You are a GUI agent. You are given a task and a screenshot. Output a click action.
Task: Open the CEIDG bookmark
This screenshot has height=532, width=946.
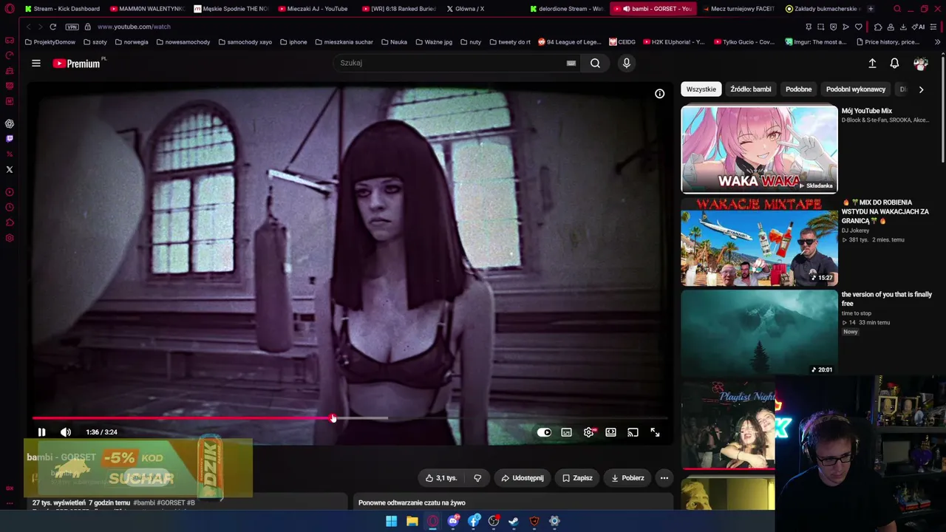point(622,42)
